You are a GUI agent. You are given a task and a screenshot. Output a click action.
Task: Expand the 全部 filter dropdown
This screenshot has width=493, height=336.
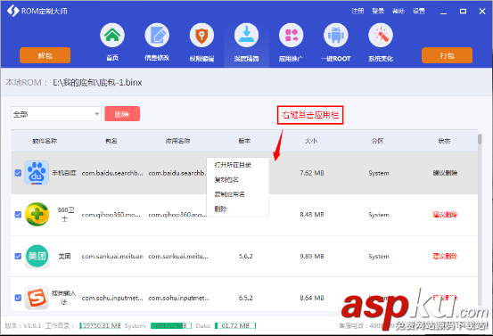(56, 114)
